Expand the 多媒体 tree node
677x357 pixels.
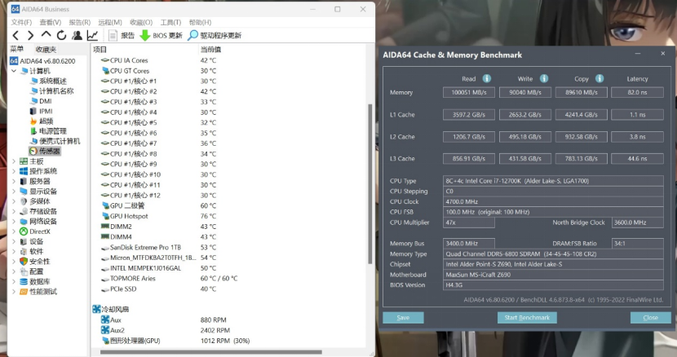14,201
